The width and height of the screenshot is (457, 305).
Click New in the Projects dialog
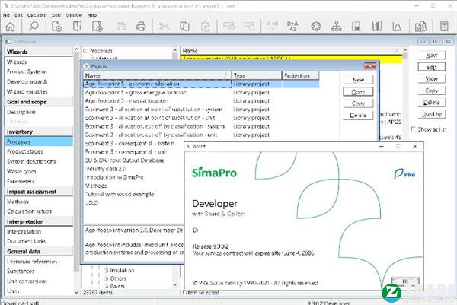pos(358,79)
